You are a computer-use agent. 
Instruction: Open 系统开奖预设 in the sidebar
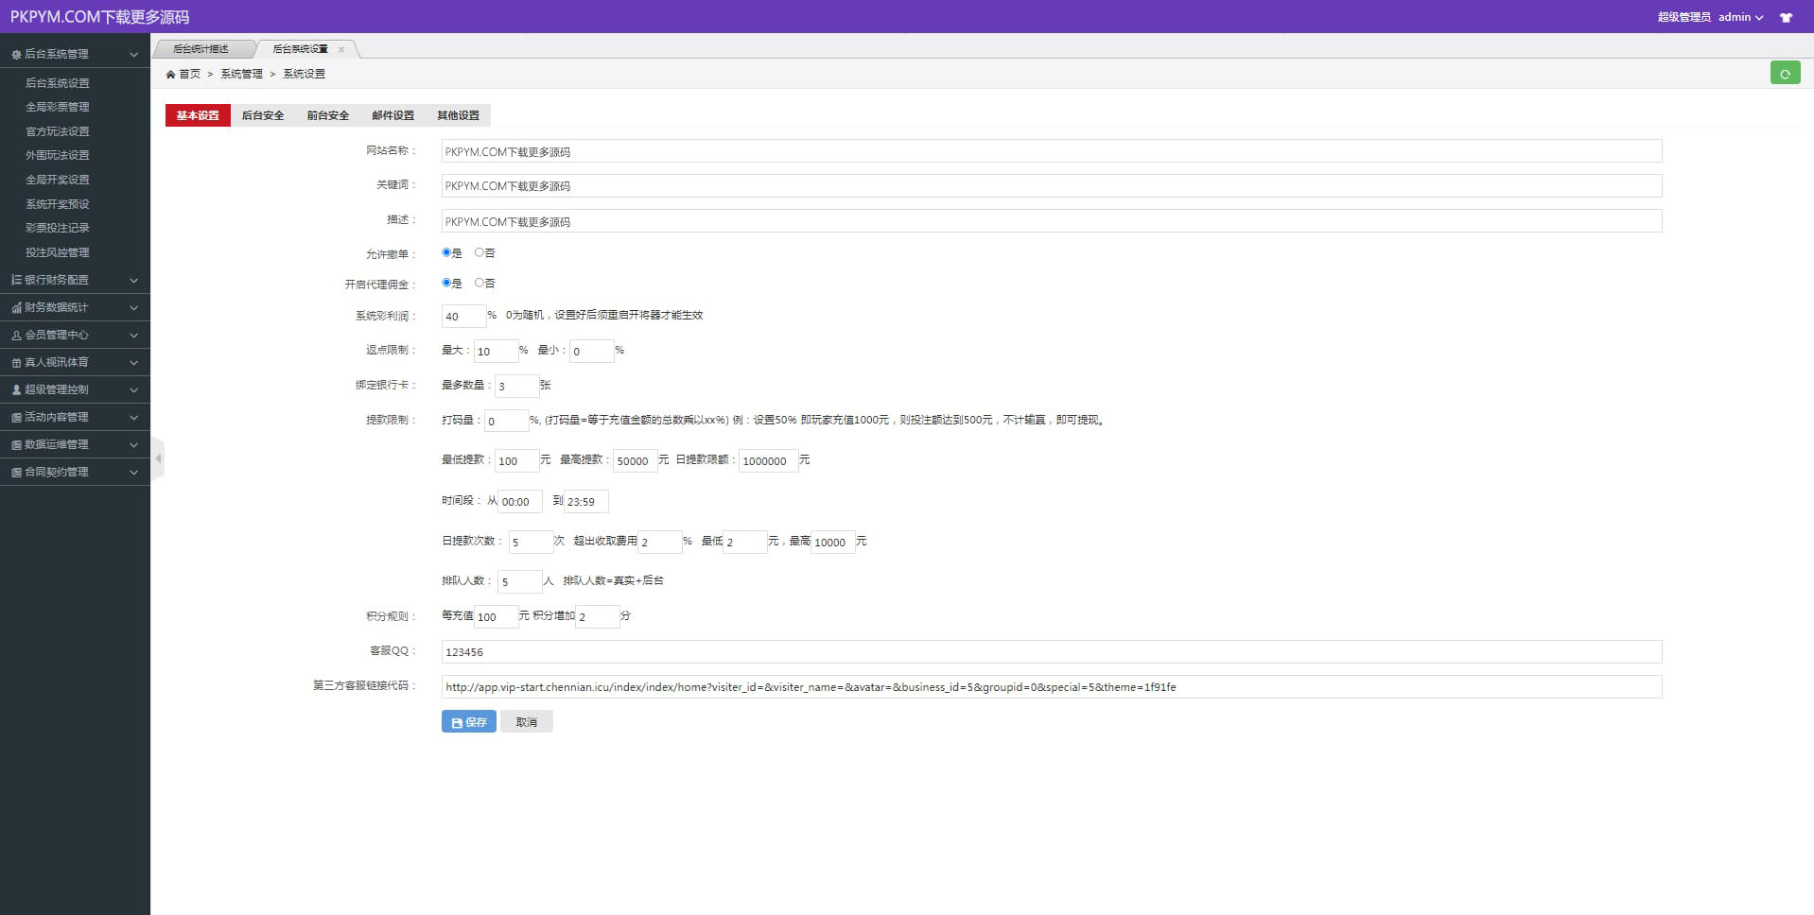click(x=58, y=204)
